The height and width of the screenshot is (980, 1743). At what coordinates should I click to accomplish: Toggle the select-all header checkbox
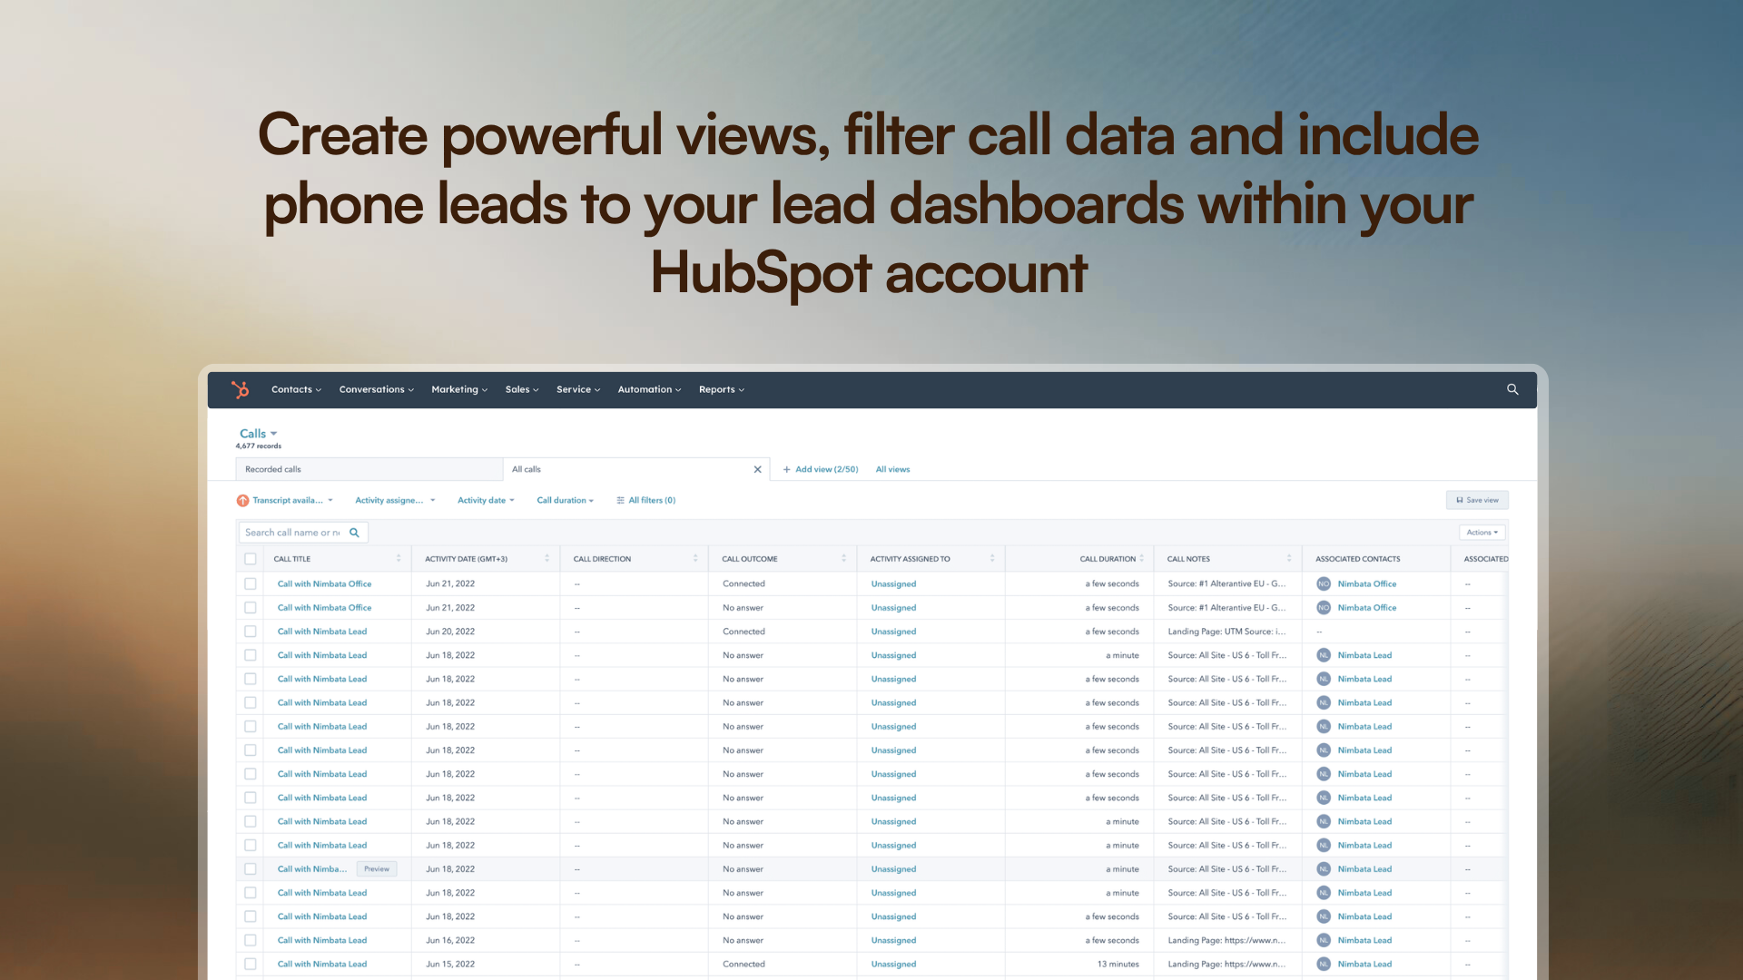[251, 559]
